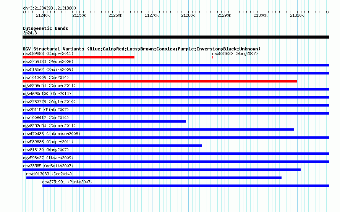Image resolution: width=340 pixels, height=212 pixels.
Task: Select the blue bar under nsv818130
Action: pos(176,154)
